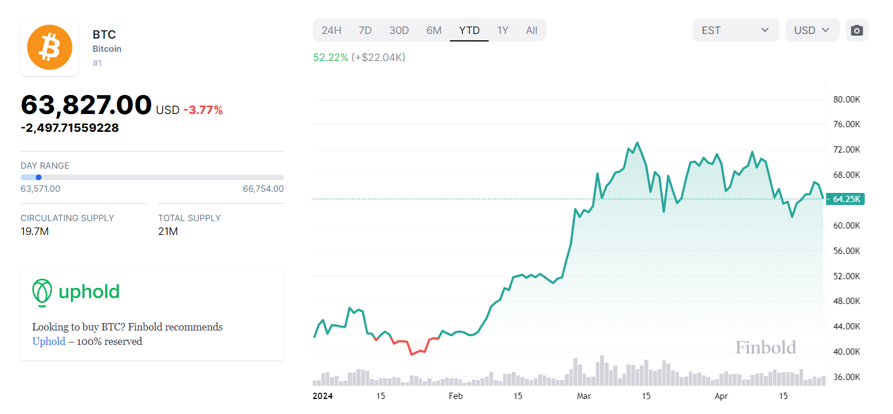Open the USD currency dropdown
The width and height of the screenshot is (893, 414).
[x=812, y=31]
